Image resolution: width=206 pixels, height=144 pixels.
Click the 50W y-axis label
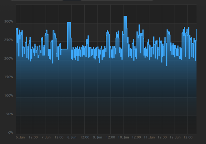pyautogui.click(x=9, y=114)
